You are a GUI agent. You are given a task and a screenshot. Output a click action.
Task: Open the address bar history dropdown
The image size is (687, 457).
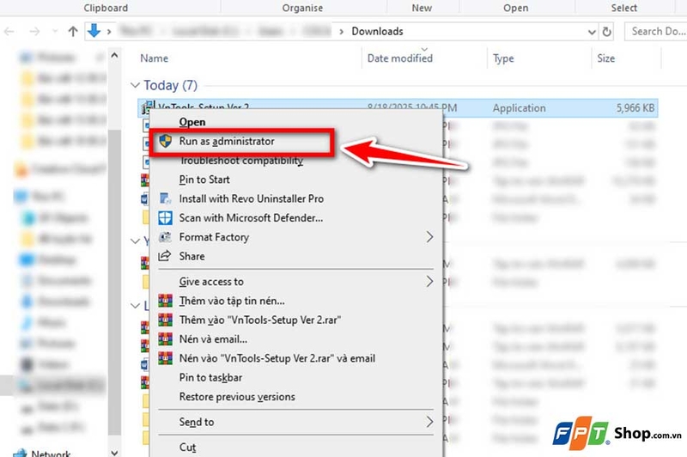pyautogui.click(x=592, y=32)
